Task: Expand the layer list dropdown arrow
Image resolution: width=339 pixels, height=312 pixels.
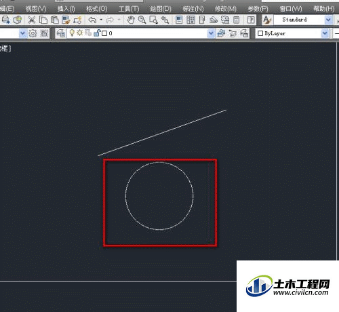Action: 211,33
